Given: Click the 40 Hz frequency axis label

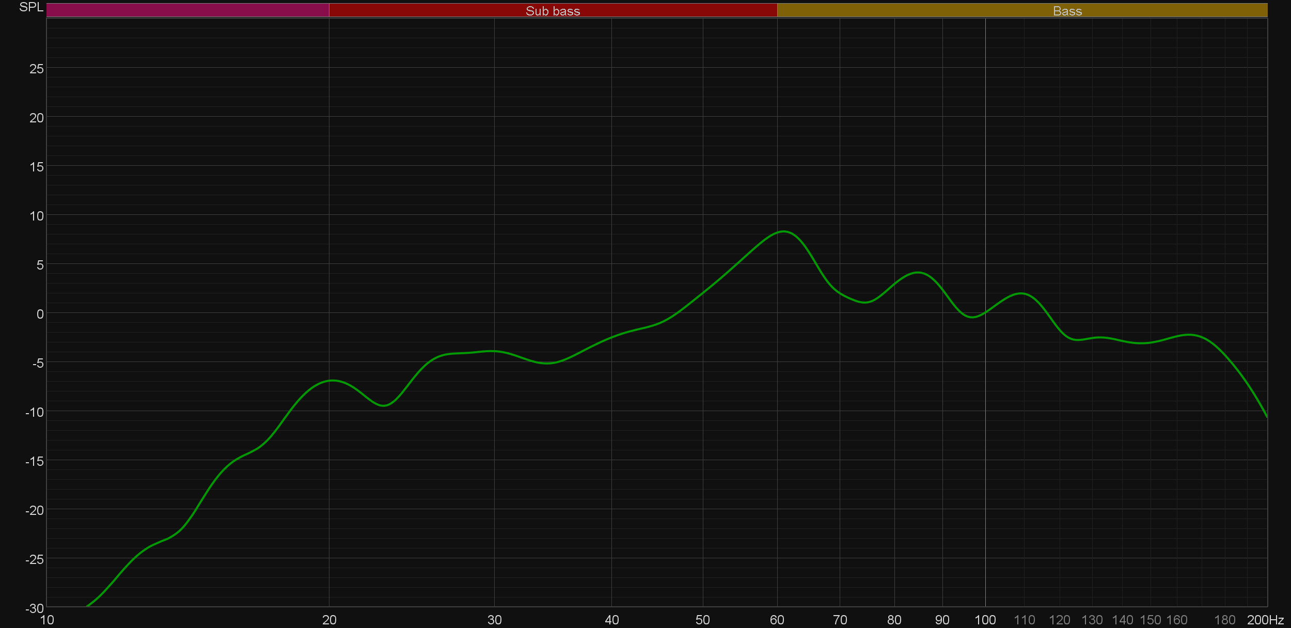Looking at the screenshot, I should coord(611,620).
